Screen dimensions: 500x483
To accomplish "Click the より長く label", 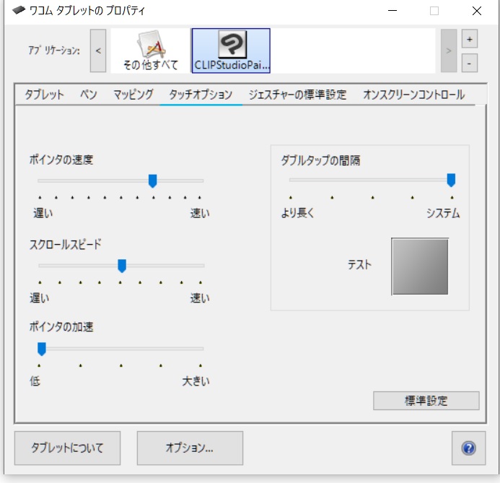I will pyautogui.click(x=297, y=213).
